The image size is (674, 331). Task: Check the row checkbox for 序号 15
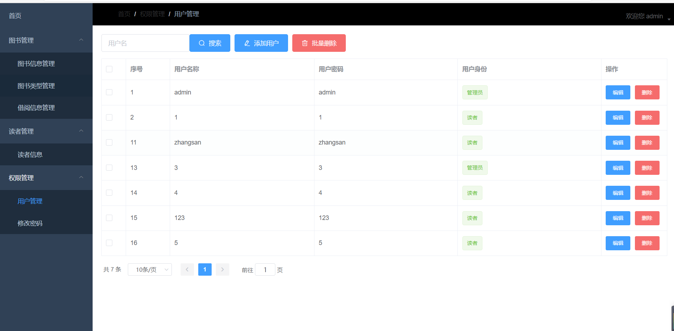pos(109,218)
